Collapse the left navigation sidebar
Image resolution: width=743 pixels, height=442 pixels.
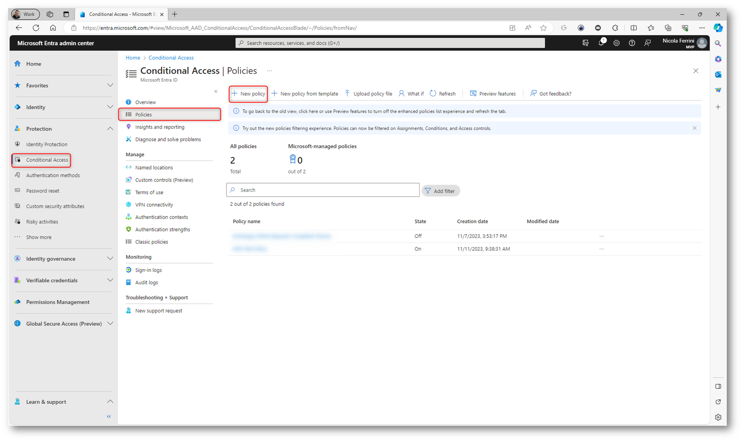[x=109, y=416]
